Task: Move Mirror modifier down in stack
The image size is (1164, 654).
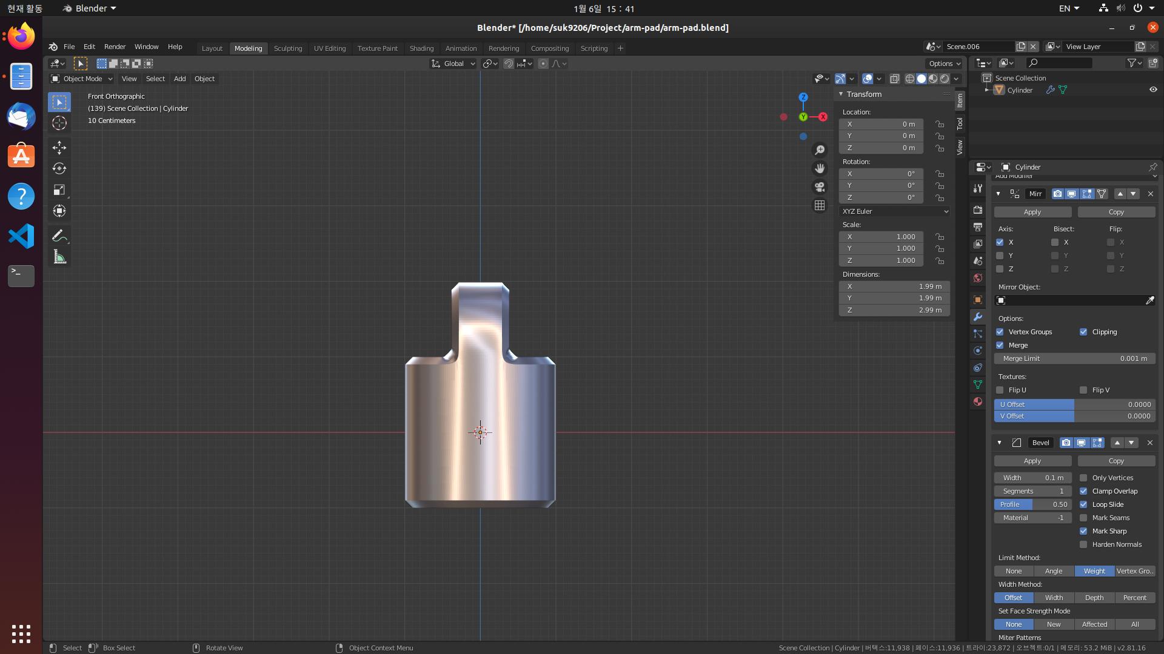Action: click(x=1133, y=194)
